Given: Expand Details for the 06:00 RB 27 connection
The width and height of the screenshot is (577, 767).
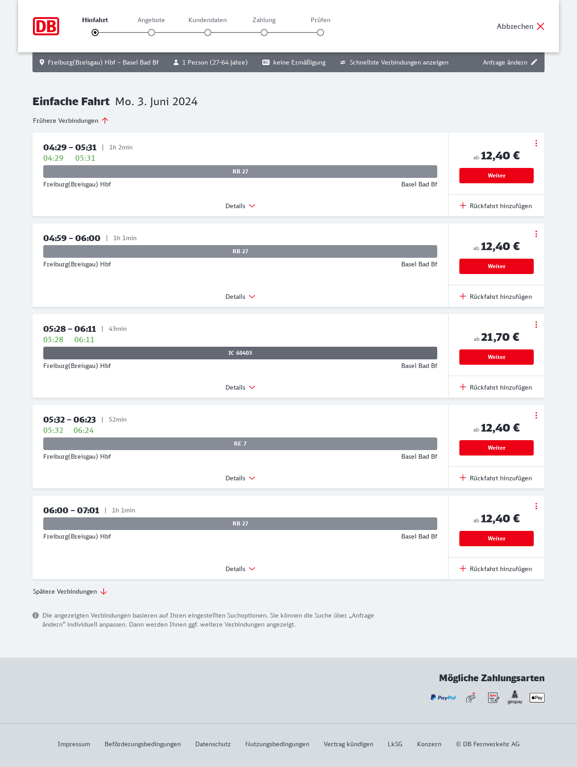Looking at the screenshot, I should [240, 569].
